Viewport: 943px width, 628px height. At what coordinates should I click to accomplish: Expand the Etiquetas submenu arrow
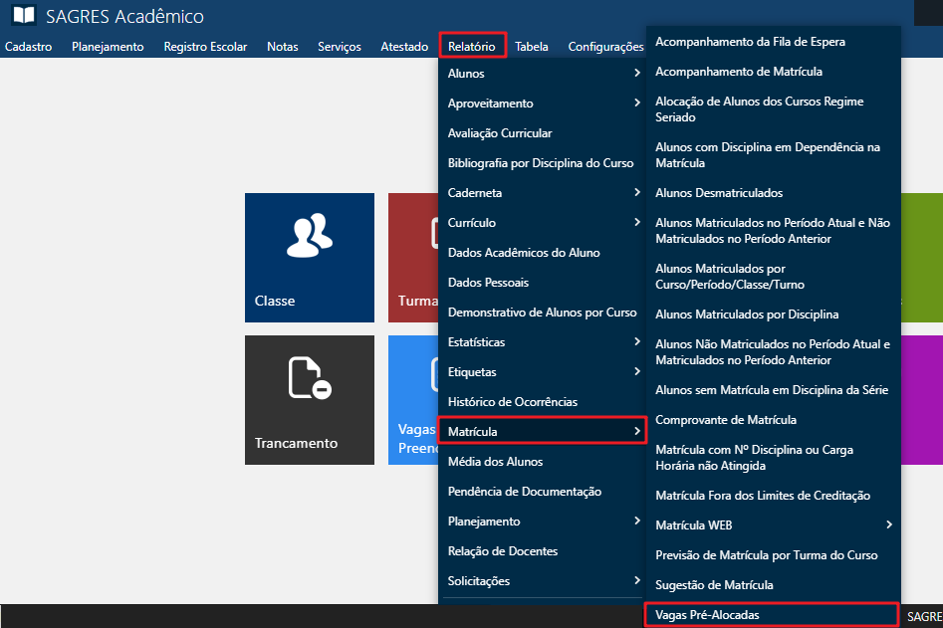point(637,371)
